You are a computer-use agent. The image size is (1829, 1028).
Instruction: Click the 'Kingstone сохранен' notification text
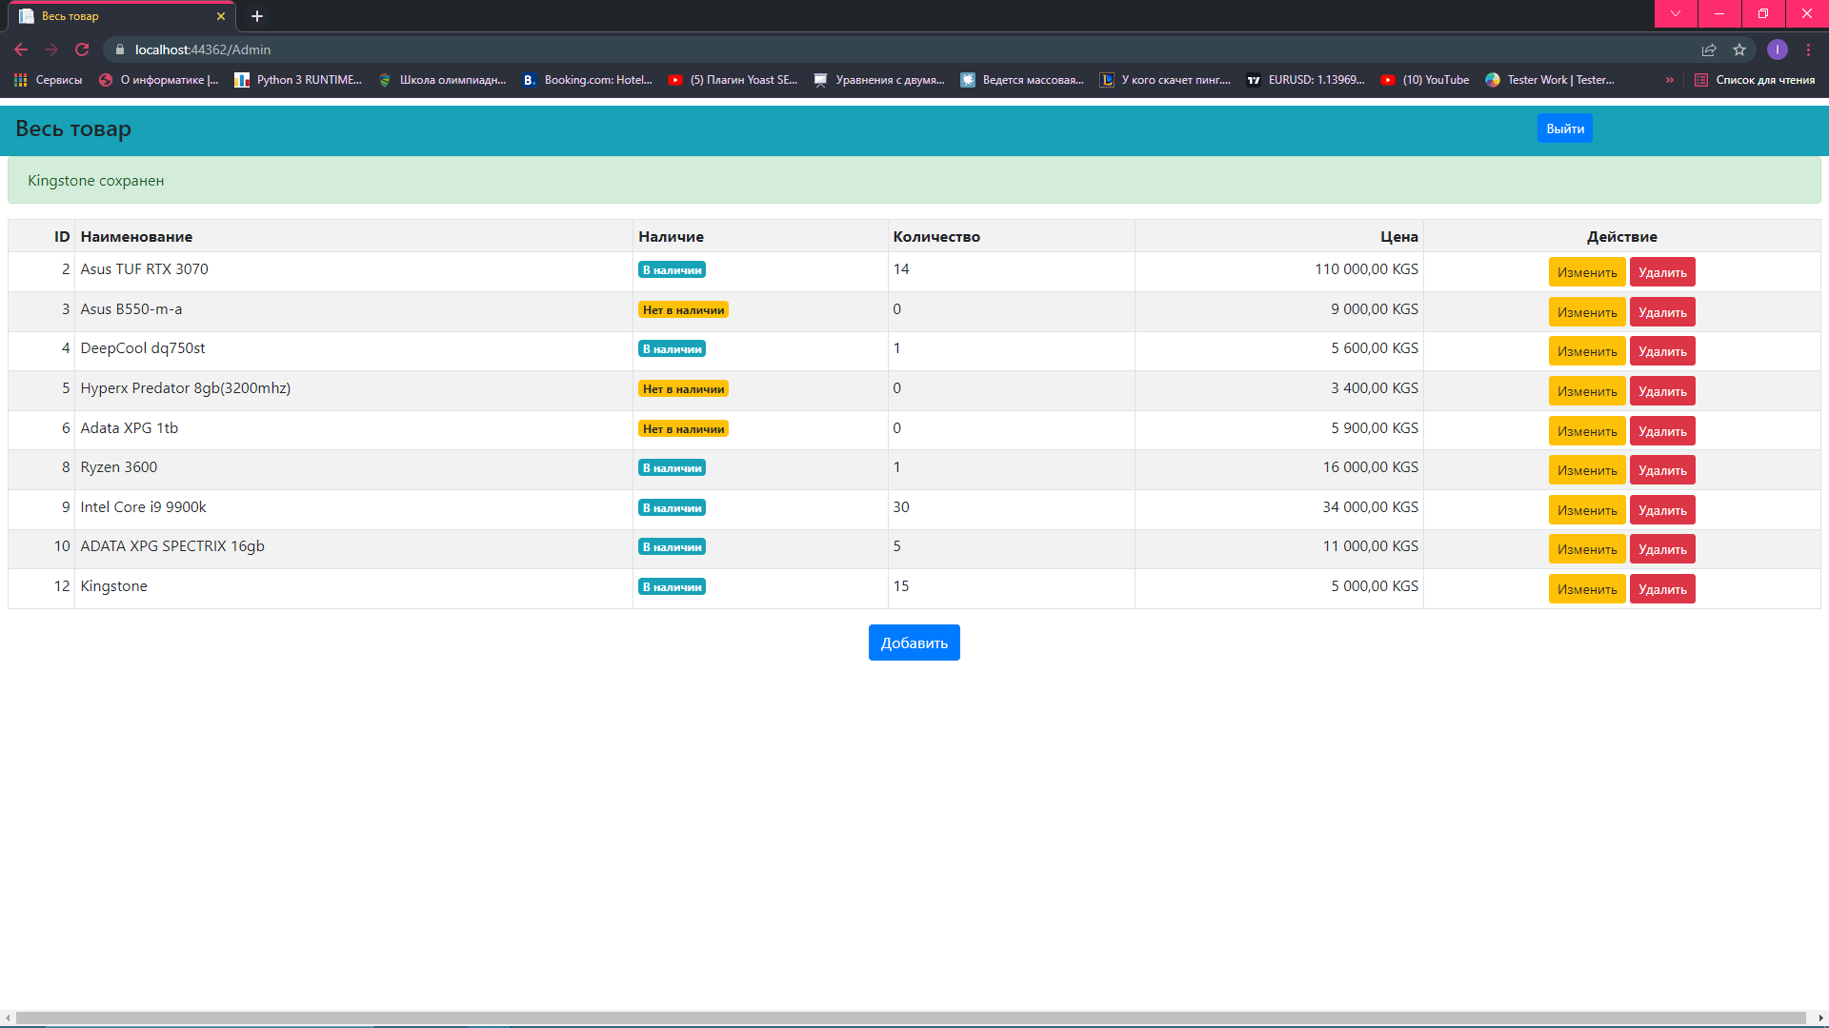point(95,181)
